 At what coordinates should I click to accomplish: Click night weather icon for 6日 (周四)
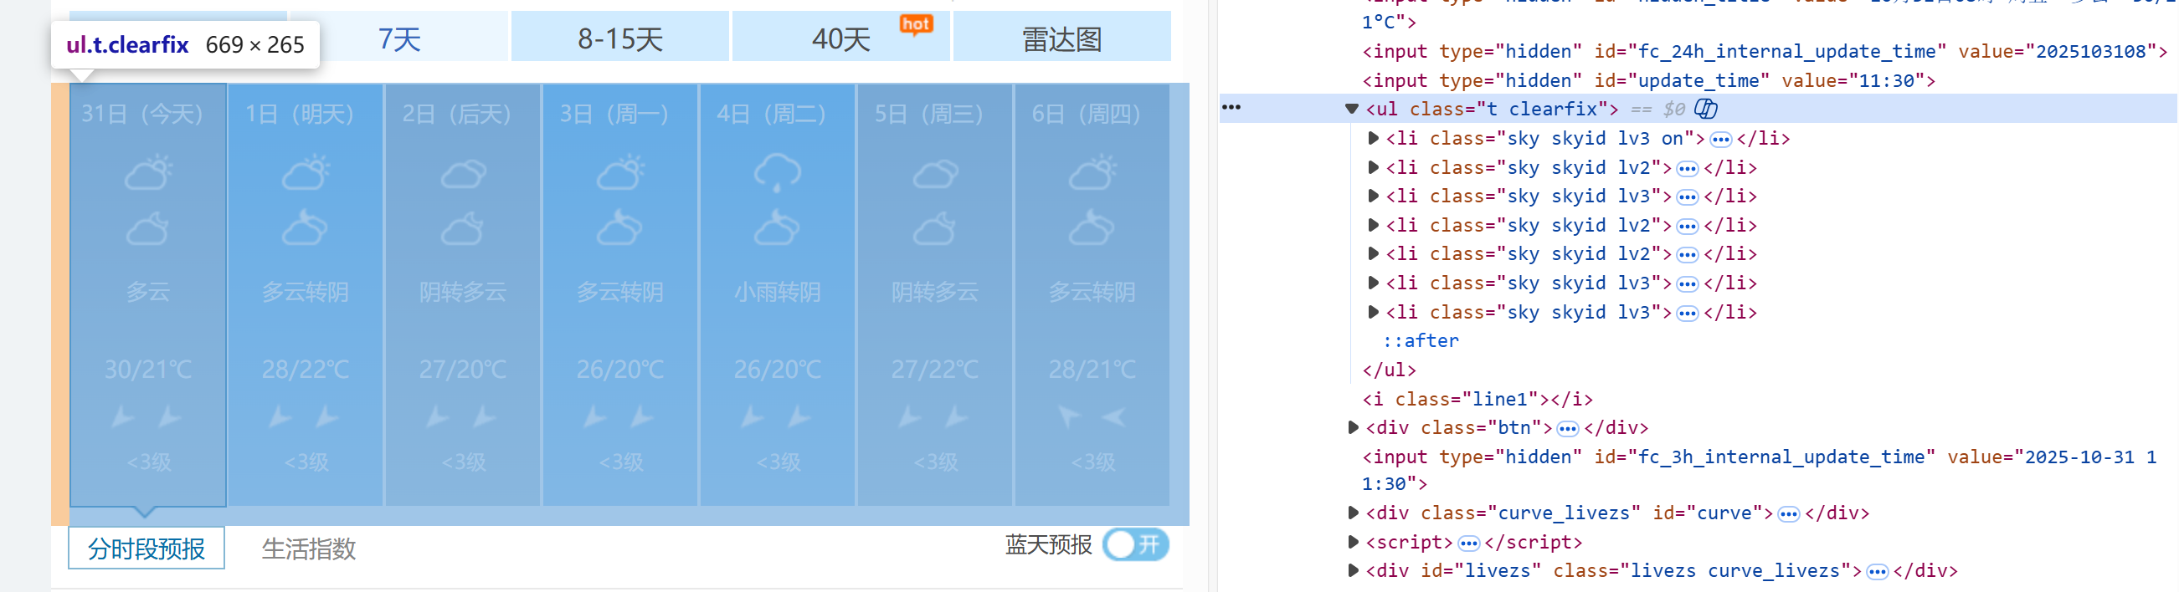[1092, 228]
